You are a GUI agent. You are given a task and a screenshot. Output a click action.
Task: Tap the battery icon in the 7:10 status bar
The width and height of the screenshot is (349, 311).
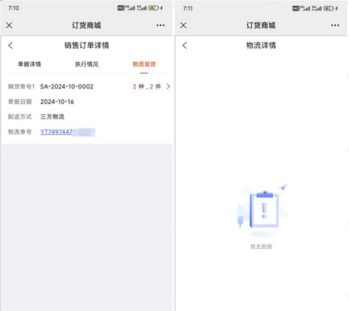154,8
